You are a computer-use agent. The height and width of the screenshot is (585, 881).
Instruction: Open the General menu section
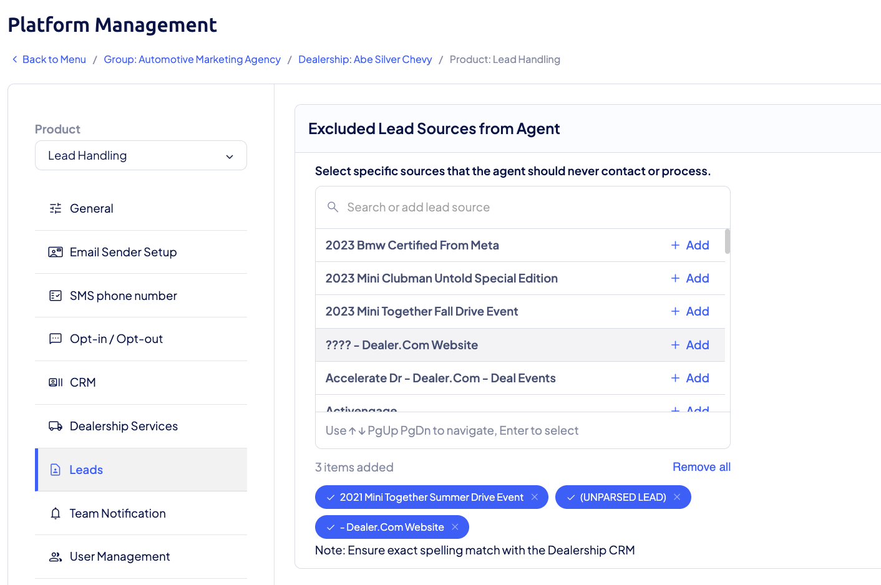[x=141, y=208]
